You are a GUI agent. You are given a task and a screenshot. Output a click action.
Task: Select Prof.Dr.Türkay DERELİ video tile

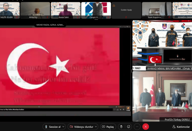tap(162, 96)
